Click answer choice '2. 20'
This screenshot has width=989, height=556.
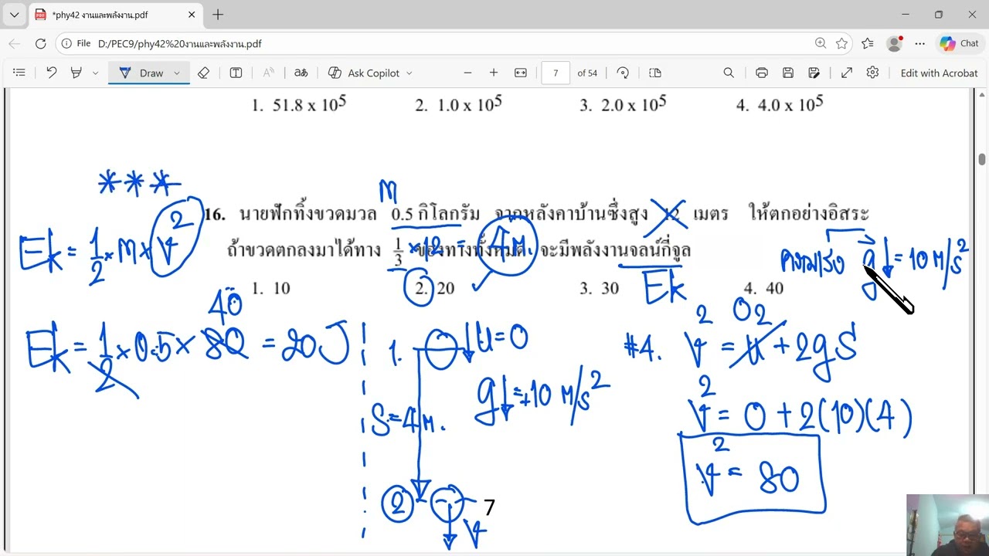[434, 288]
